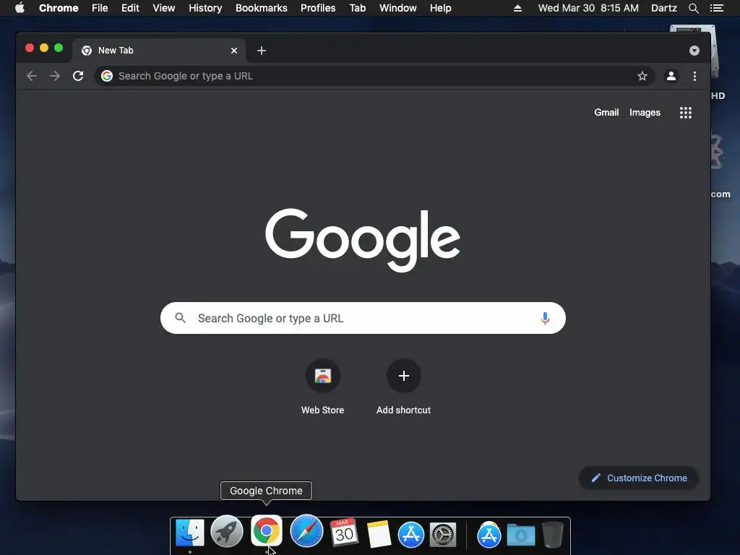Open the second App Store icon in the Dock
The image size is (740, 555).
point(489,535)
